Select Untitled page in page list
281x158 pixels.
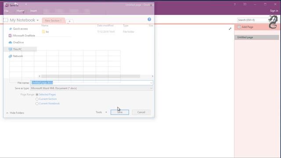point(256,37)
